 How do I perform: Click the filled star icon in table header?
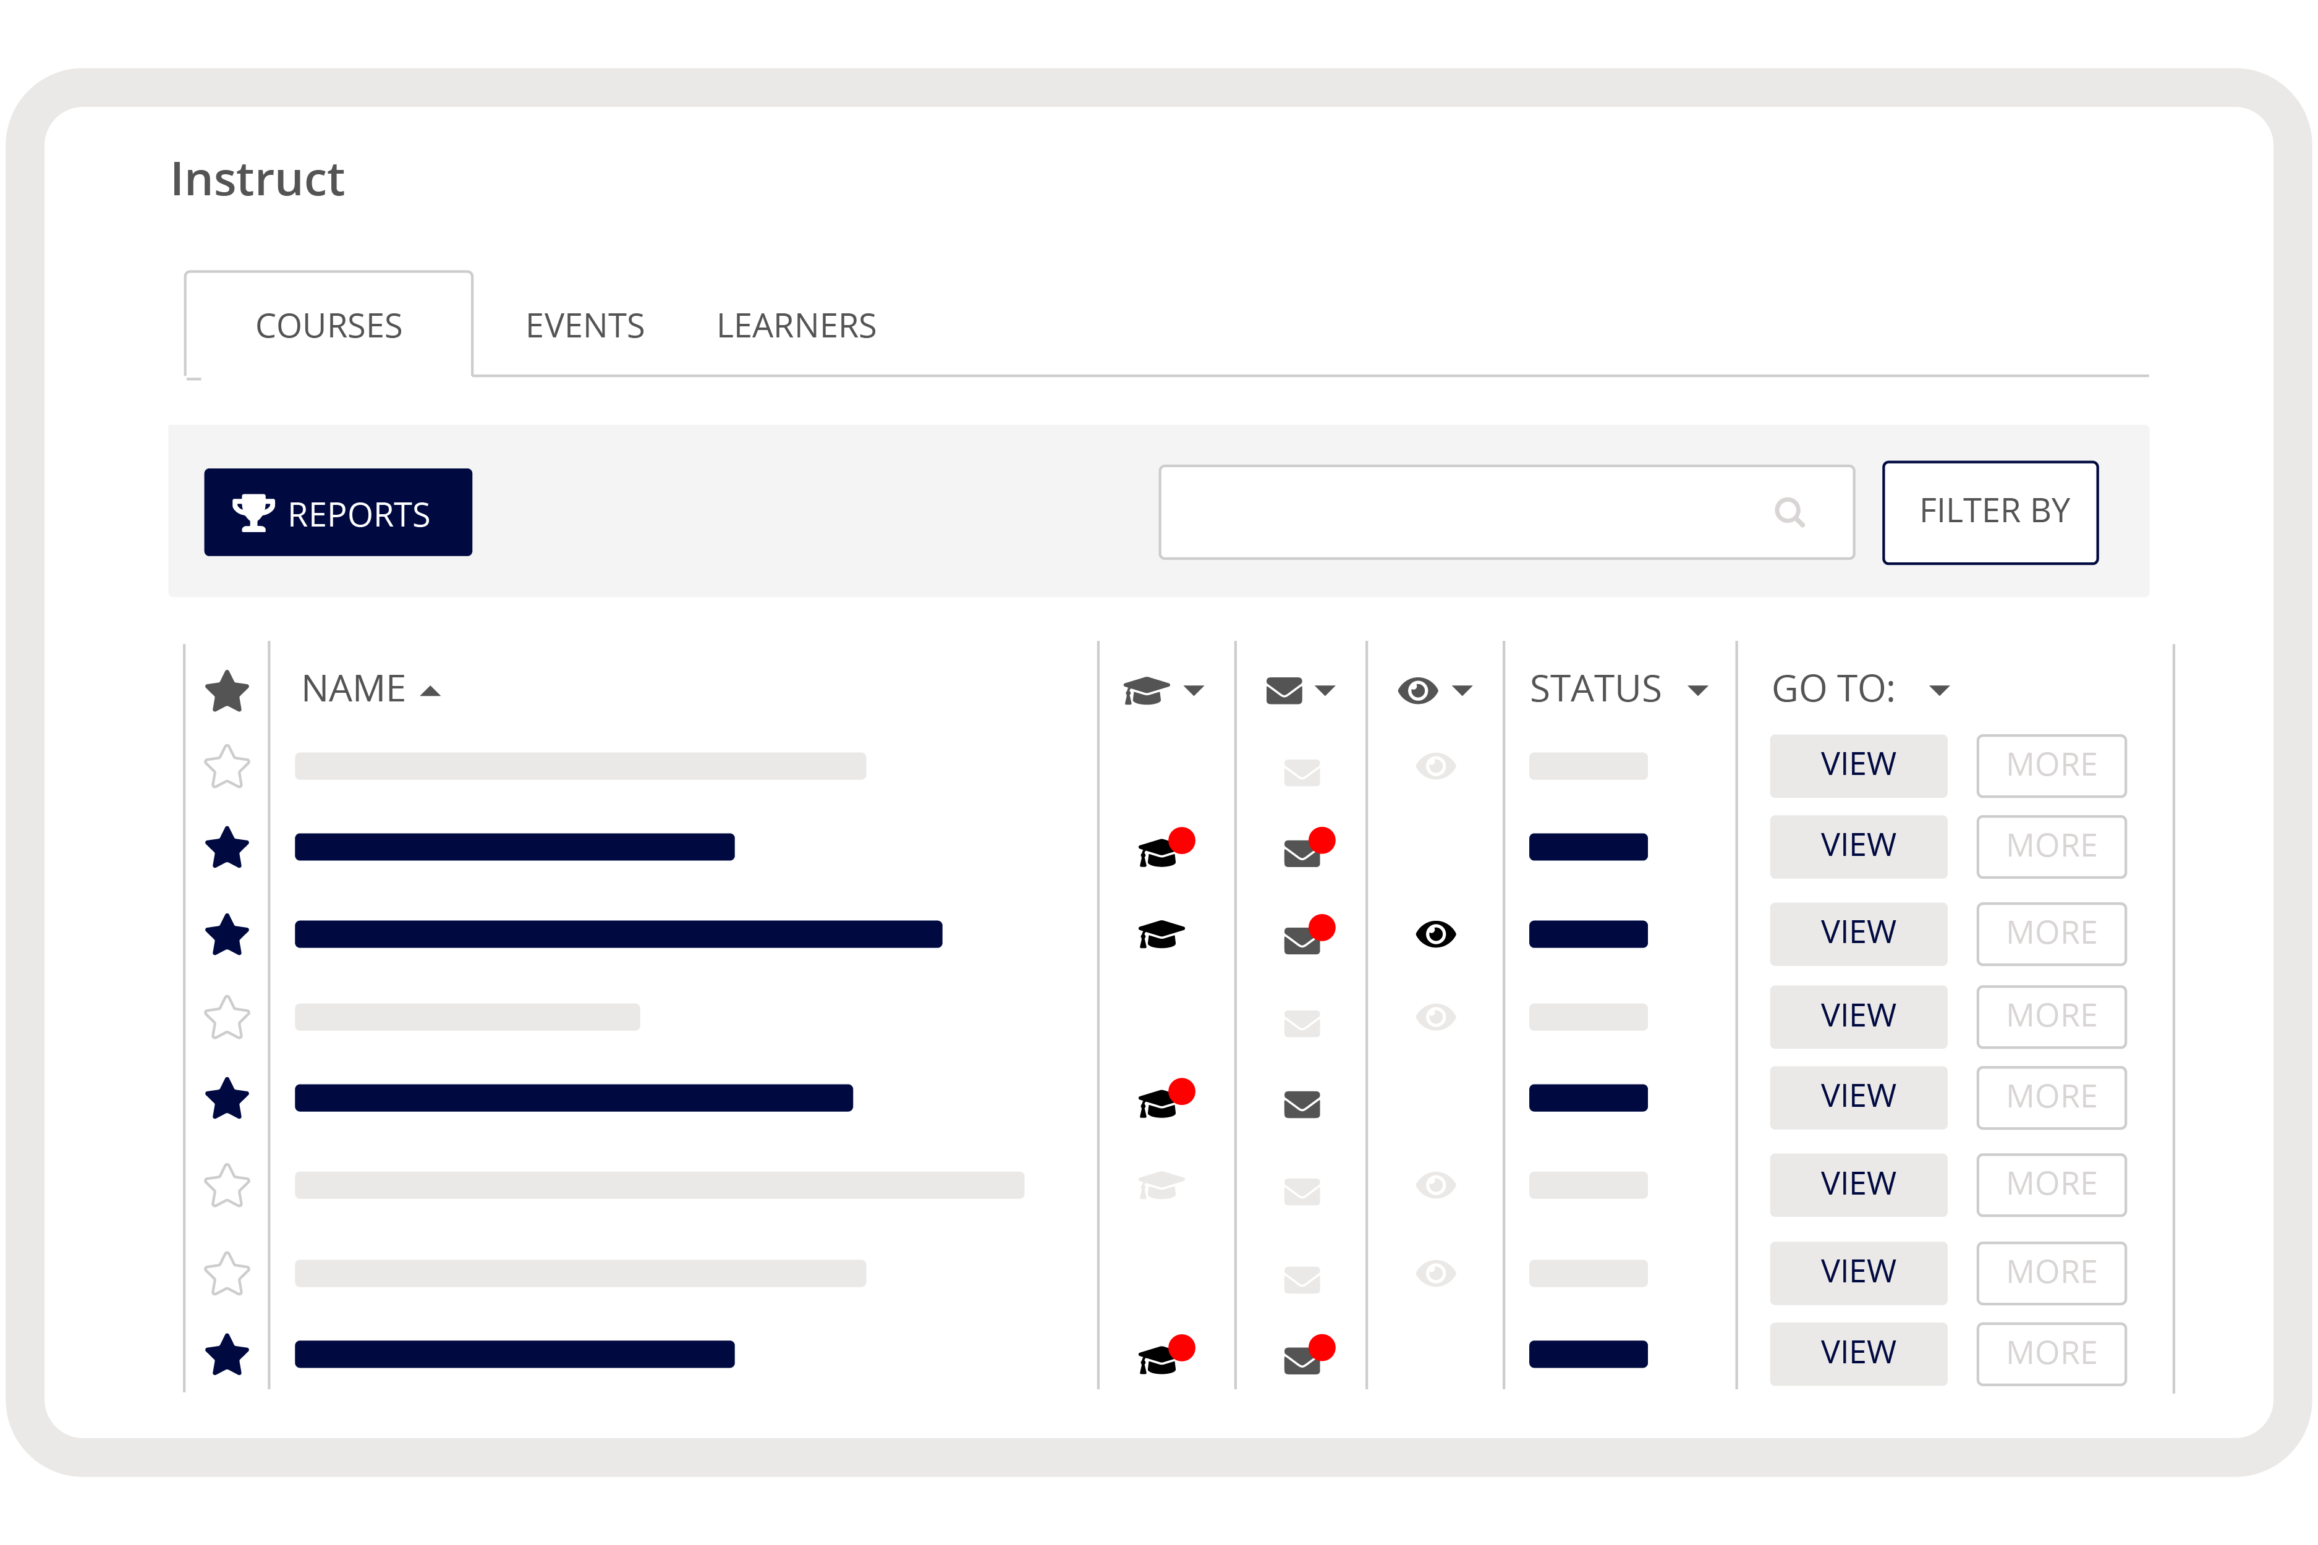click(x=227, y=691)
